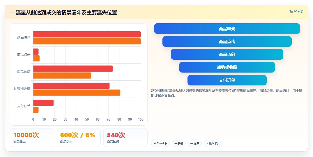
Task: Click the red bar for 商品访问
Action: (73, 69)
